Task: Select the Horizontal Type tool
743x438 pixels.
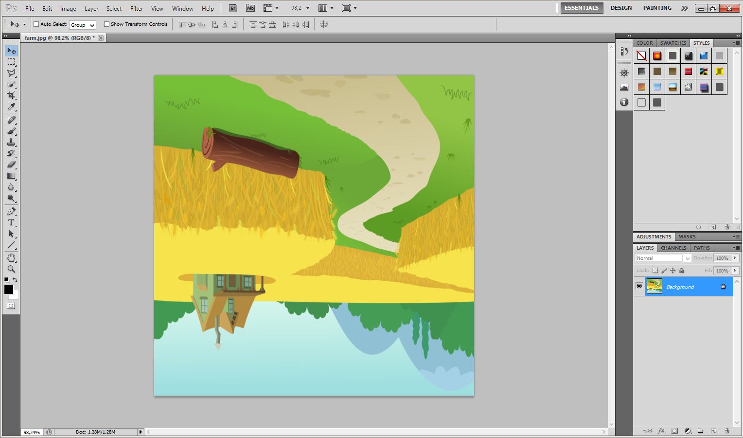Action: click(x=11, y=222)
